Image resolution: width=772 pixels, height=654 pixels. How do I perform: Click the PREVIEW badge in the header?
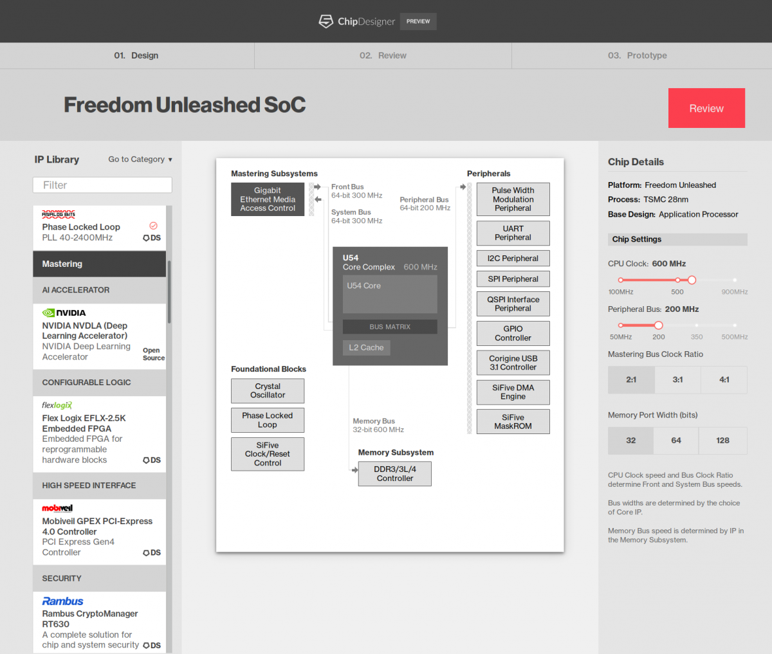[418, 21]
